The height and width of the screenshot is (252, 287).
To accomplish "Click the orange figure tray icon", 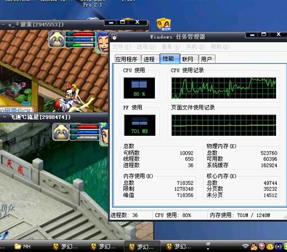I will (x=254, y=246).
